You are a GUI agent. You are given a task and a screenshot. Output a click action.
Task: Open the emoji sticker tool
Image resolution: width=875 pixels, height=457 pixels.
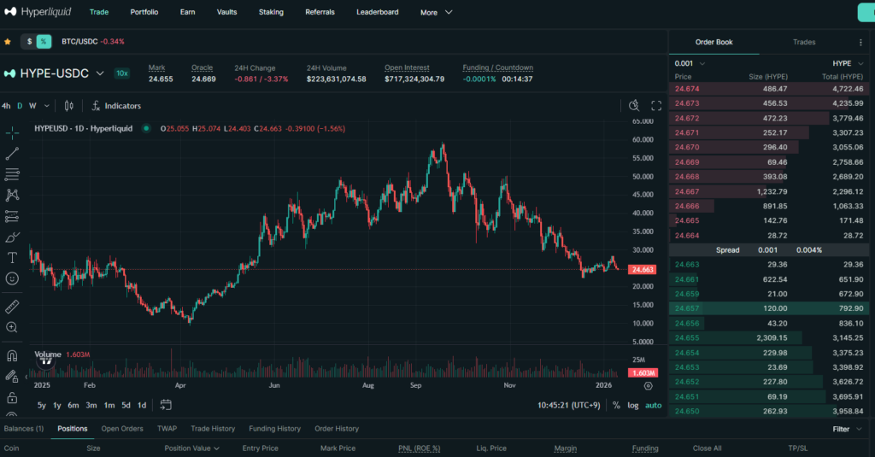coord(12,278)
